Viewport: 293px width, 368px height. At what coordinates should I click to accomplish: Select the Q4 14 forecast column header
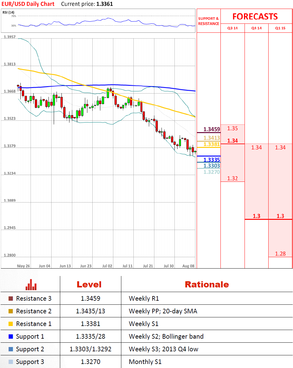click(256, 28)
